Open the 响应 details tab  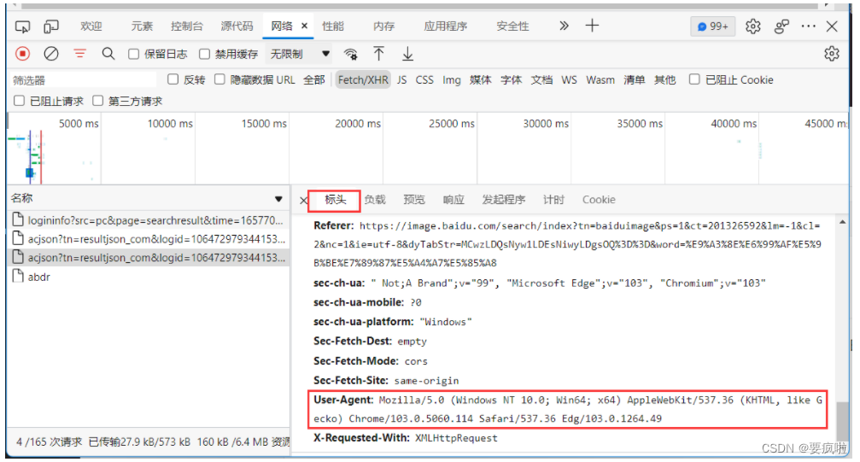[453, 200]
